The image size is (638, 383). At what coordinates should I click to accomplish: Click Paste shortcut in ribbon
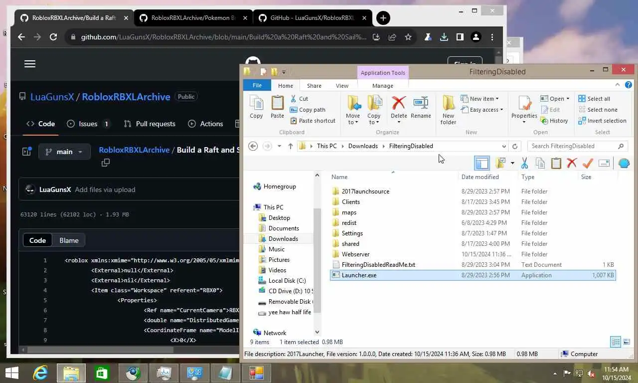tap(313, 121)
